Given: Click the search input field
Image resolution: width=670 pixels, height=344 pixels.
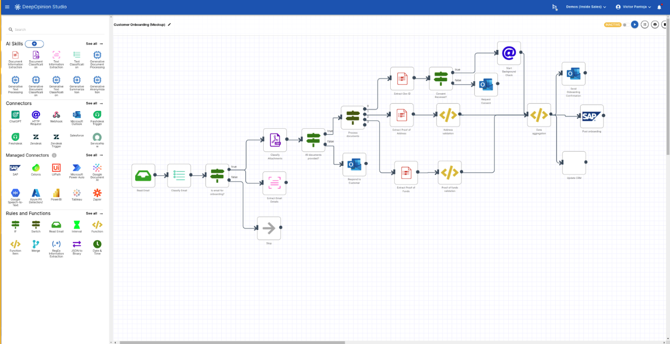Looking at the screenshot, I should tap(57, 29).
